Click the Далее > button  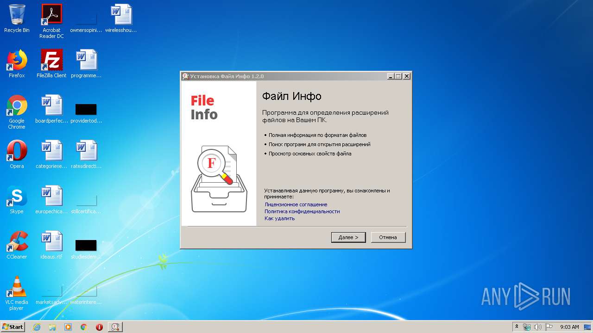[348, 237]
